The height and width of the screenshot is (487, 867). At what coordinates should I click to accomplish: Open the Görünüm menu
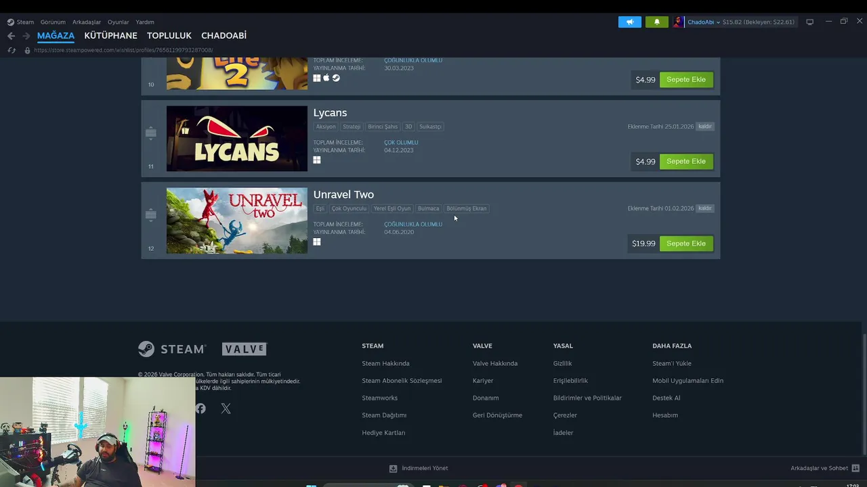tap(53, 22)
